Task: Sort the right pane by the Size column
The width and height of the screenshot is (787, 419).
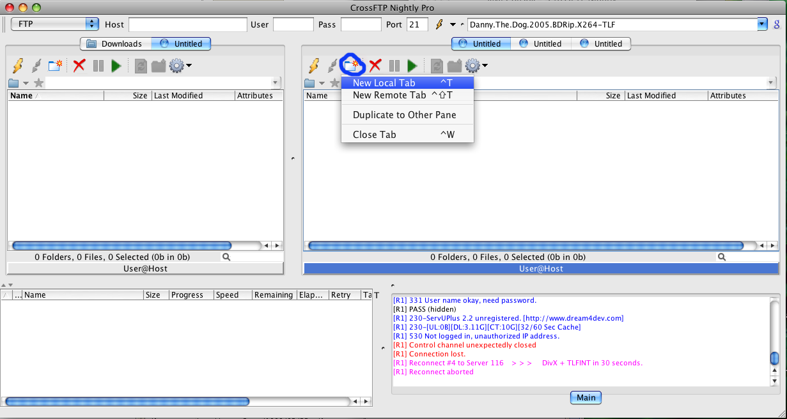Action: point(600,96)
